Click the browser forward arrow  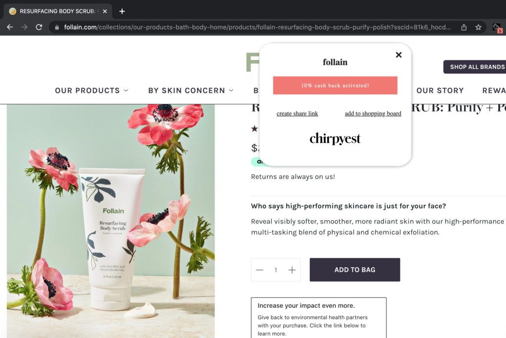pyautogui.click(x=25, y=27)
